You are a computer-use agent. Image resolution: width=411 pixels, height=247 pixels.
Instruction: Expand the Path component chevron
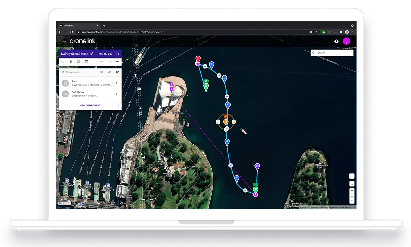tap(117, 83)
